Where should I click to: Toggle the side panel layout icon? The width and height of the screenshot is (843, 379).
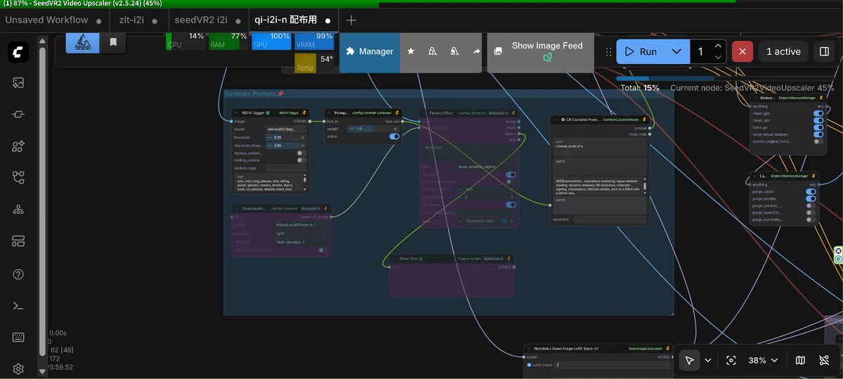(x=824, y=51)
